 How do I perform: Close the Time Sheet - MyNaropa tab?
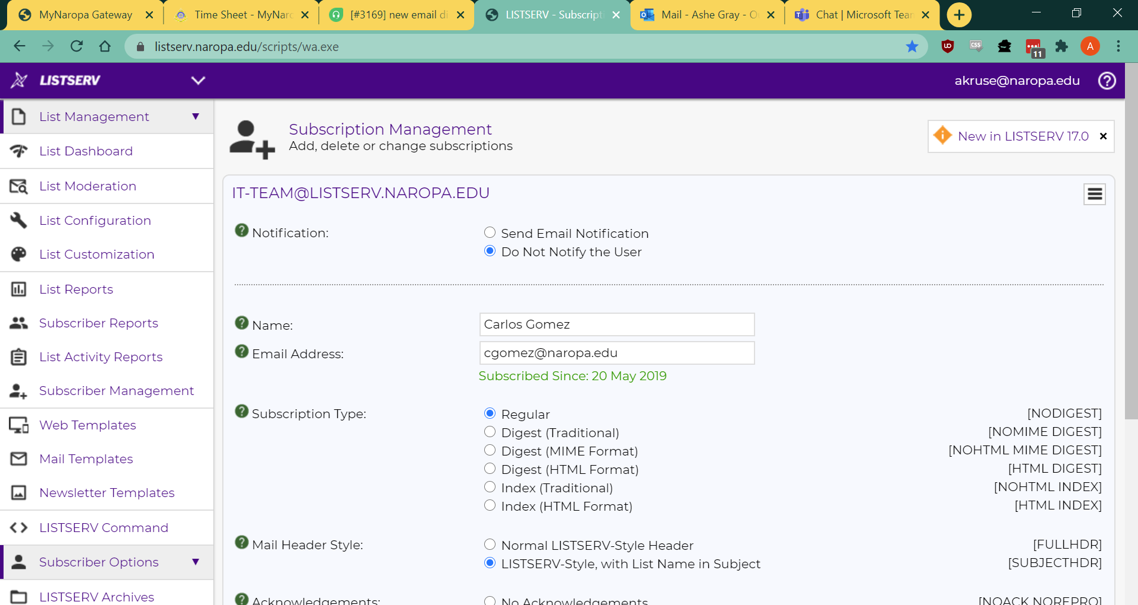click(x=305, y=15)
